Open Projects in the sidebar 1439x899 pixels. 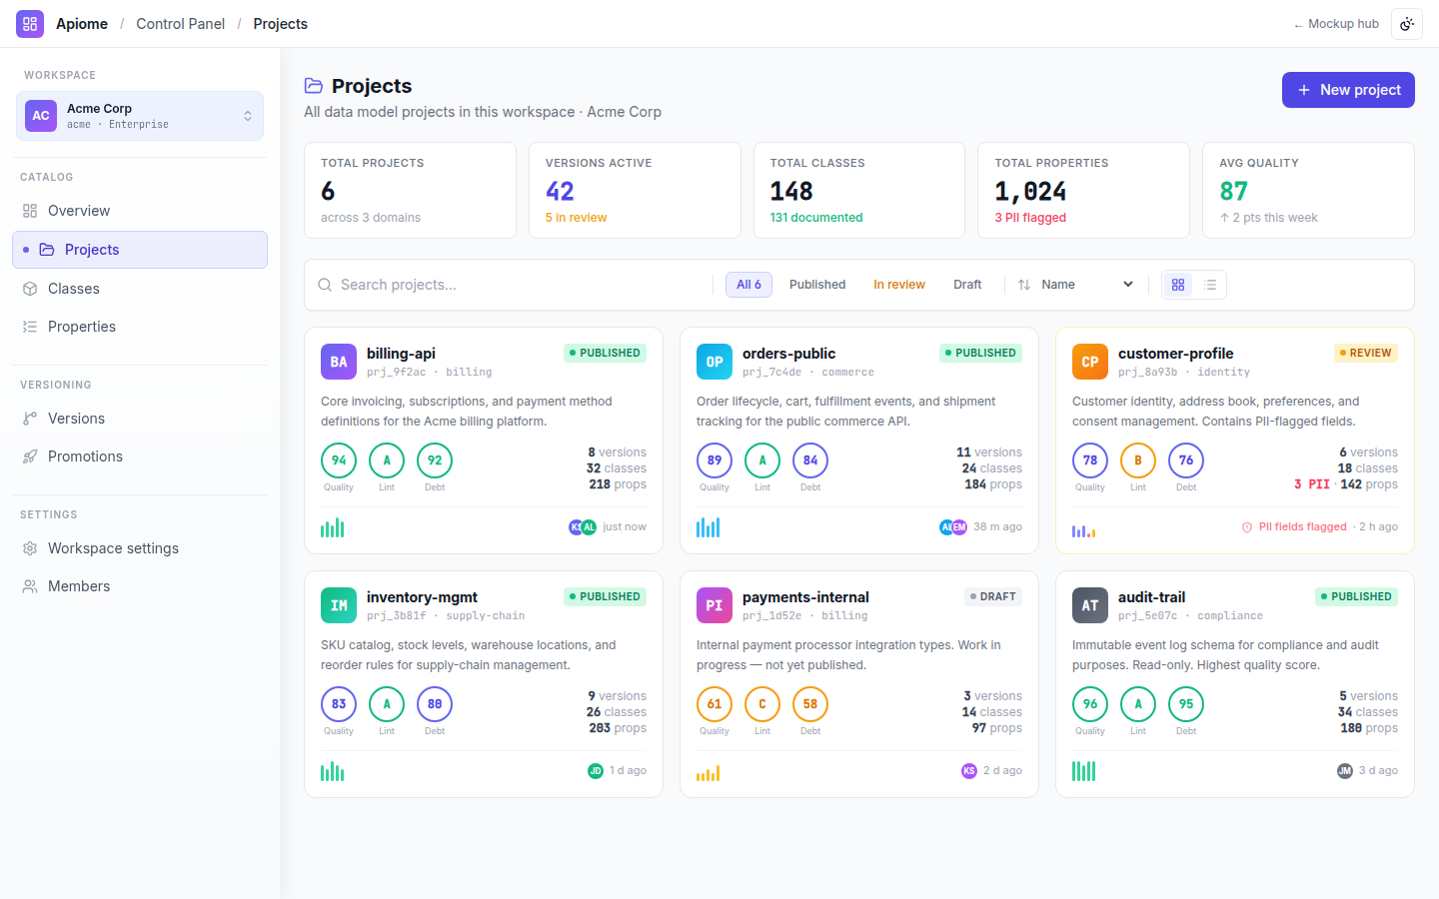click(x=140, y=250)
